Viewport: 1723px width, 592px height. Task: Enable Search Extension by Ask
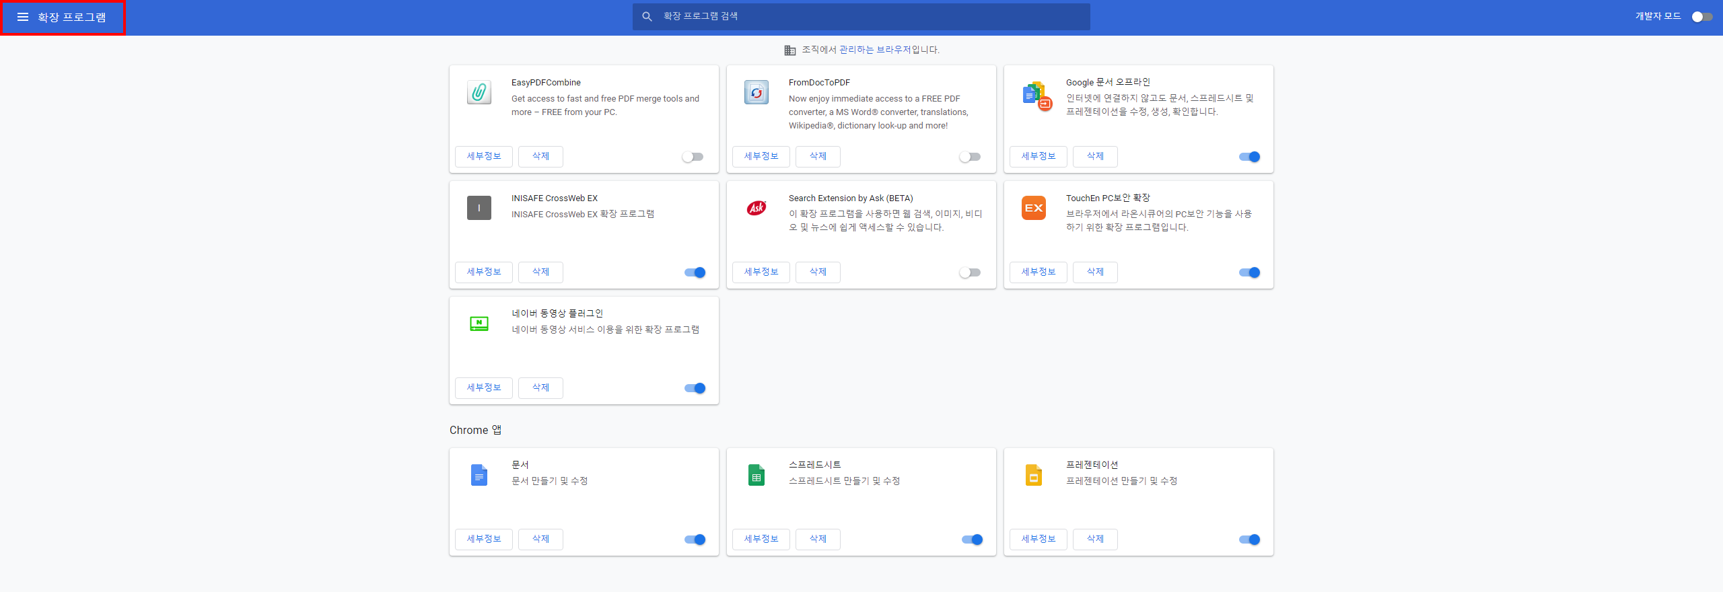970,272
